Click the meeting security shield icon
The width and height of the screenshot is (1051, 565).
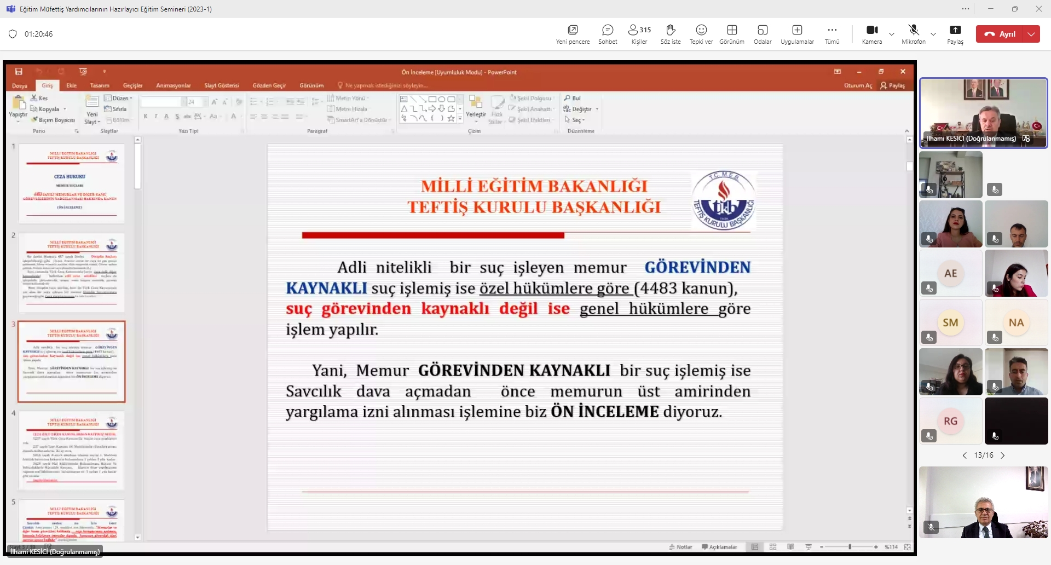click(x=13, y=34)
